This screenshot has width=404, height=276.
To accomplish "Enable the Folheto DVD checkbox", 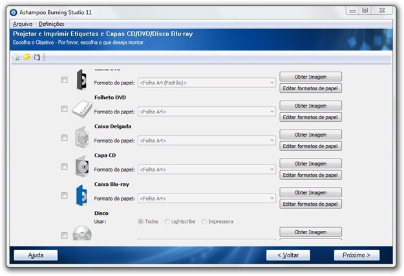I will [x=64, y=109].
